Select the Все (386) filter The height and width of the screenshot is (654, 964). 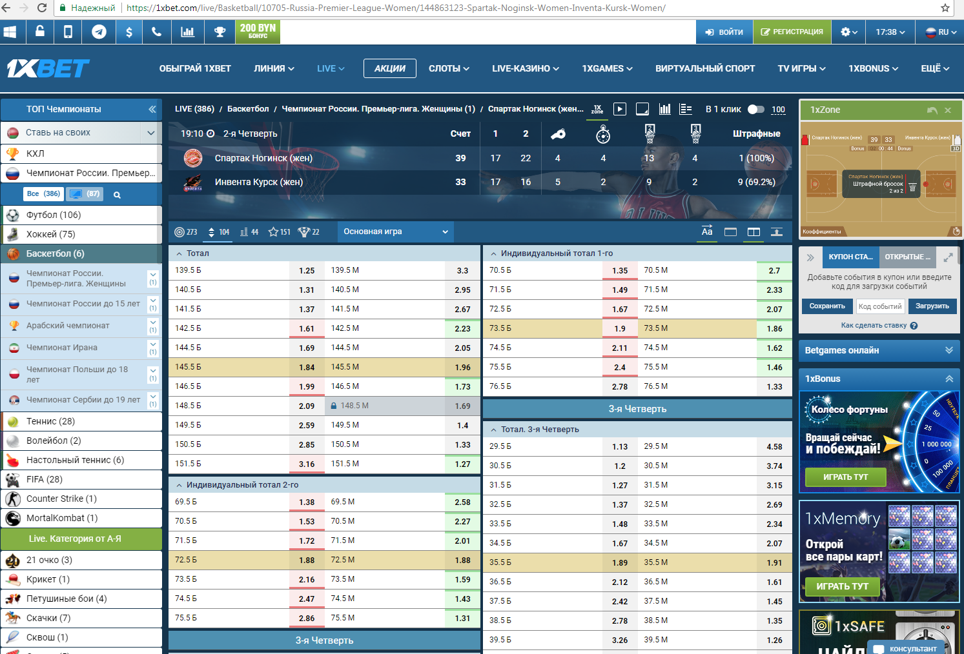point(43,194)
